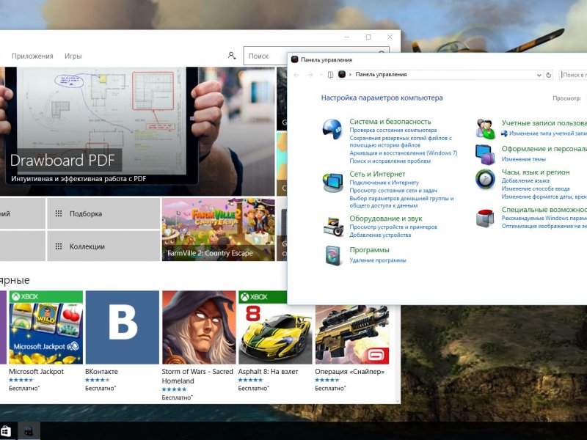Open the Оборудование и звук link
This screenshot has width=587, height=440.
click(x=386, y=219)
